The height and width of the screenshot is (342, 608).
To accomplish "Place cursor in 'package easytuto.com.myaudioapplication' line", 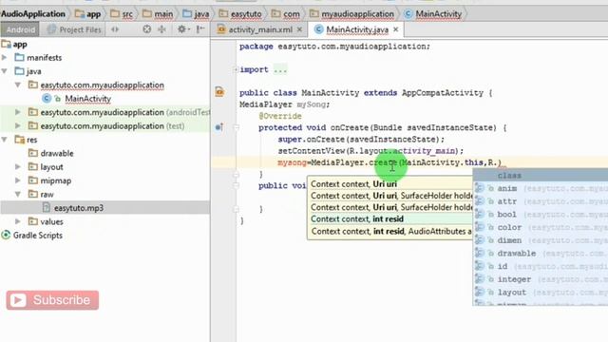I will pyautogui.click(x=334, y=47).
